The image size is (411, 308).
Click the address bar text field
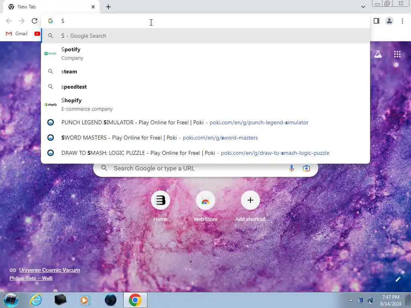205,21
